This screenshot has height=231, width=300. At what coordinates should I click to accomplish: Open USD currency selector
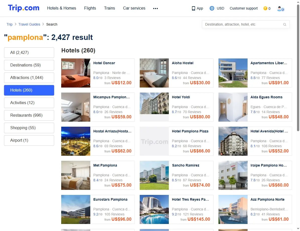point(220,8)
